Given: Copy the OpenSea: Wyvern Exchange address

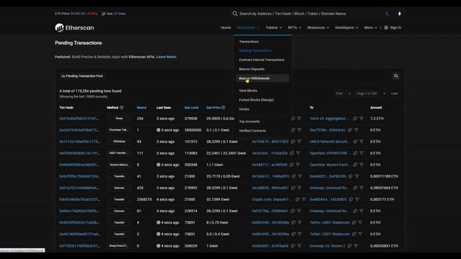Looking at the screenshot, I should coord(355,165).
